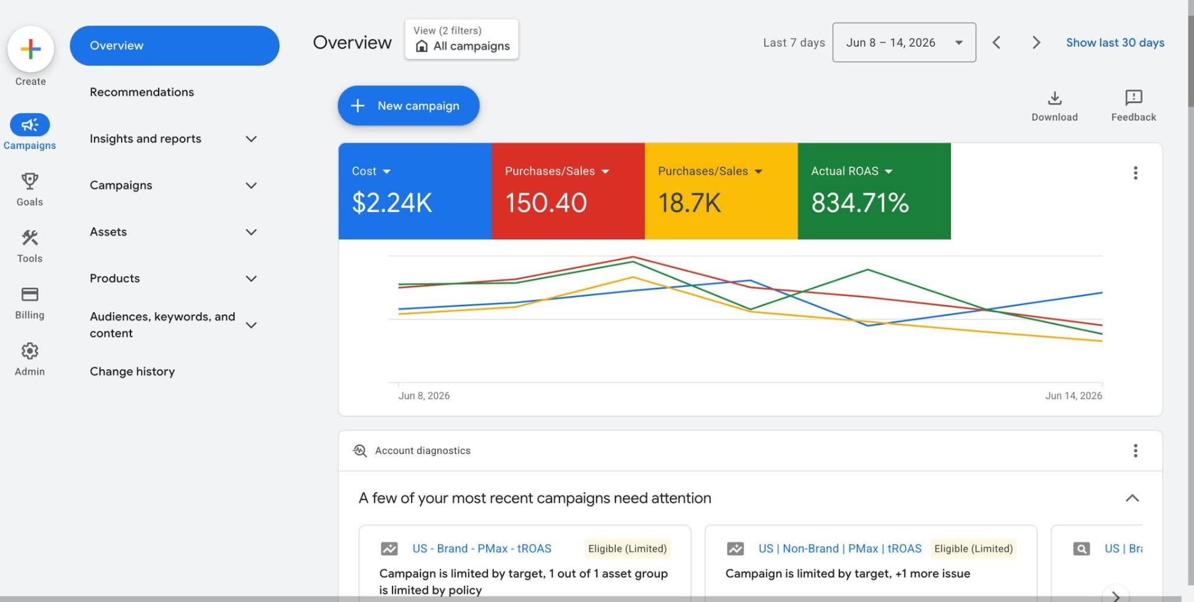This screenshot has height=602, width=1194.
Task: Click the Eligible (Limited) badge on US - Brand
Action: pyautogui.click(x=627, y=549)
